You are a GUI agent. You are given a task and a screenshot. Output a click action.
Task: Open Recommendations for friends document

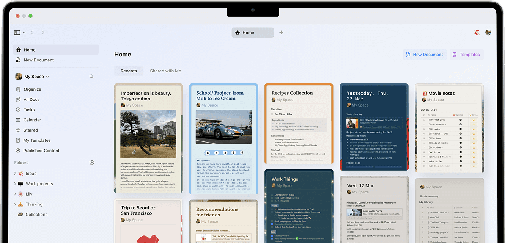pos(223,222)
